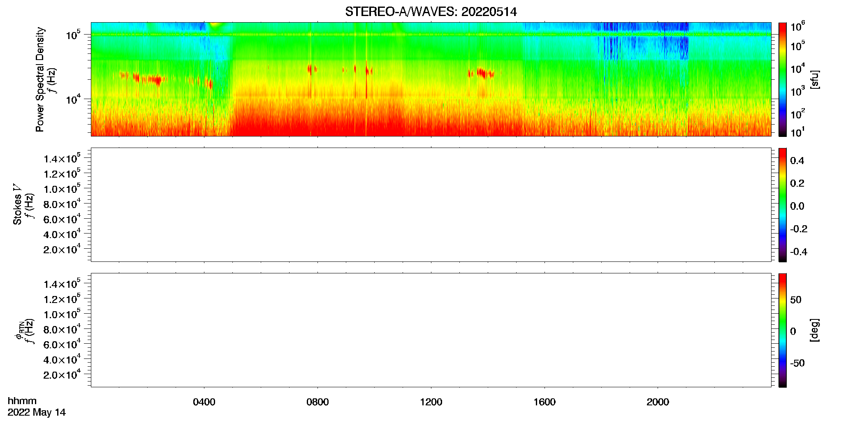862x444 pixels.
Task: Click the 2022 May 14 date label
Action: (x=37, y=412)
